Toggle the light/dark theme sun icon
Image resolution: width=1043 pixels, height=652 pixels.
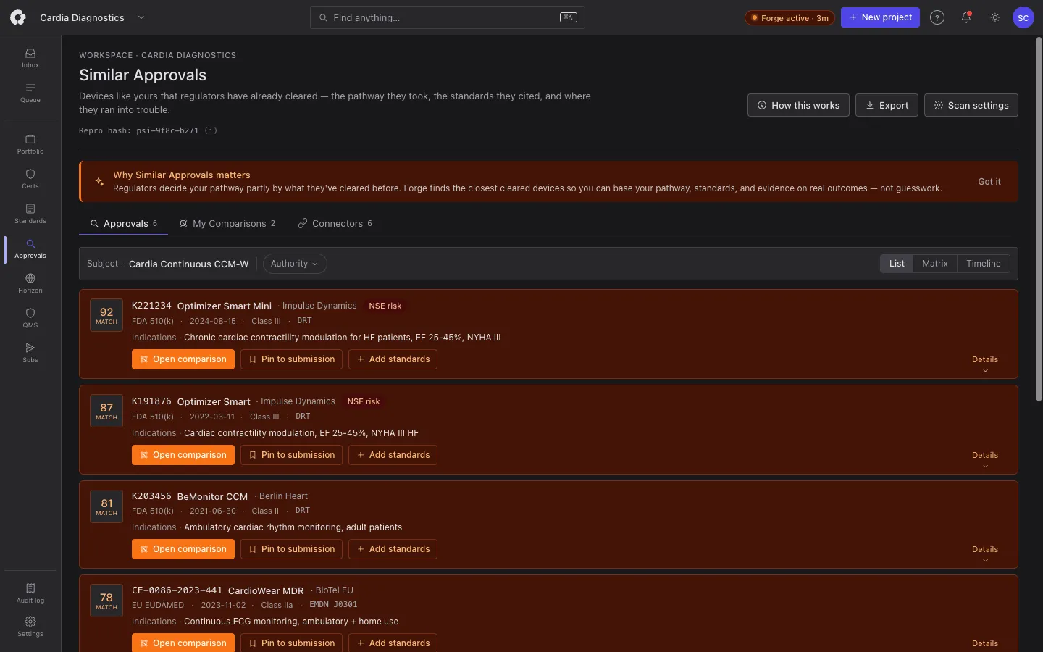995,17
